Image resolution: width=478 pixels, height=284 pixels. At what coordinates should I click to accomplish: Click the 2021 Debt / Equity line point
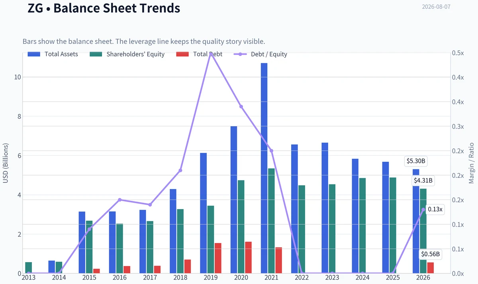(271, 151)
